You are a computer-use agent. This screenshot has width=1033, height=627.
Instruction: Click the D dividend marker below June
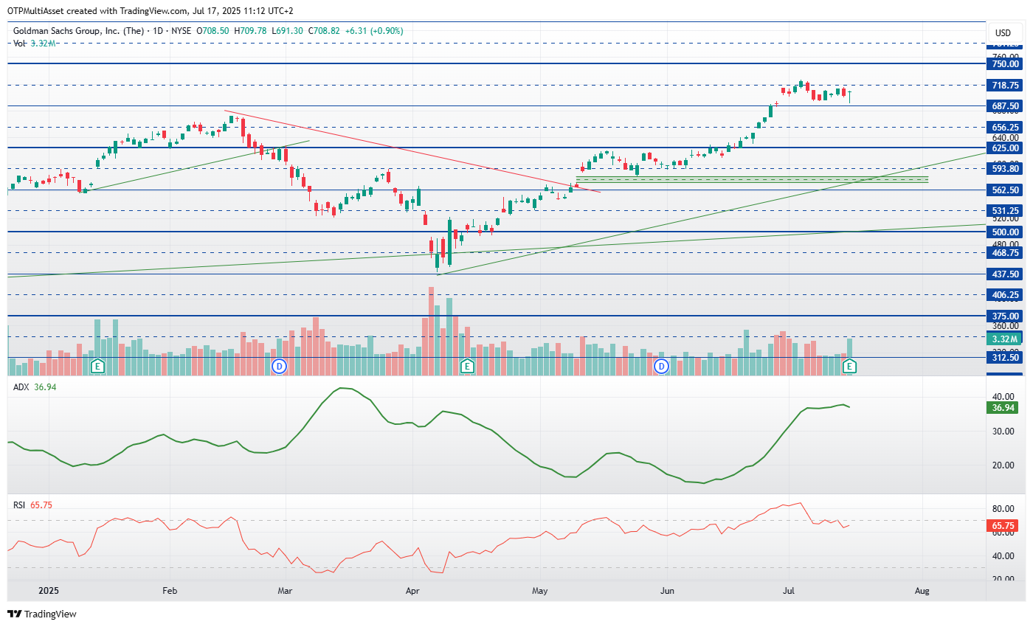tap(662, 365)
